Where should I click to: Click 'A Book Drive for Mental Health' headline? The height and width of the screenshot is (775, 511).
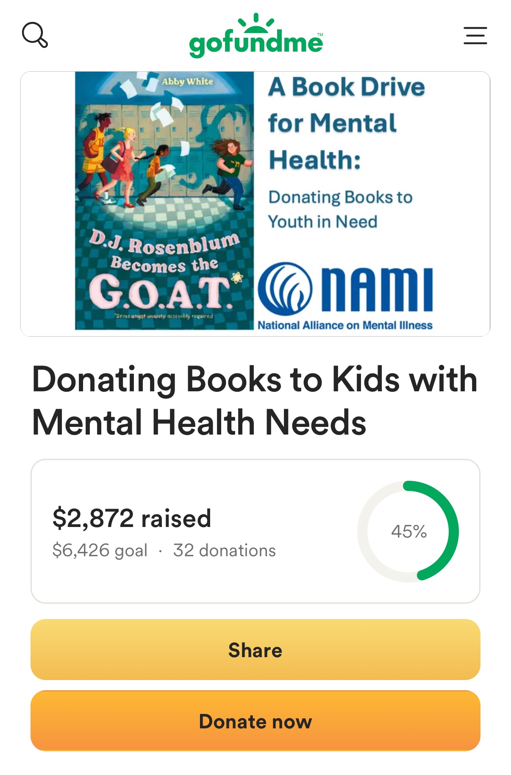point(346,123)
